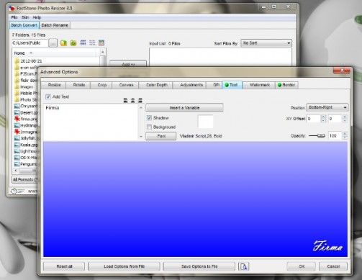The height and width of the screenshot is (280, 362).
Task: Click the Opacity value field showing 100
Action: point(335,136)
